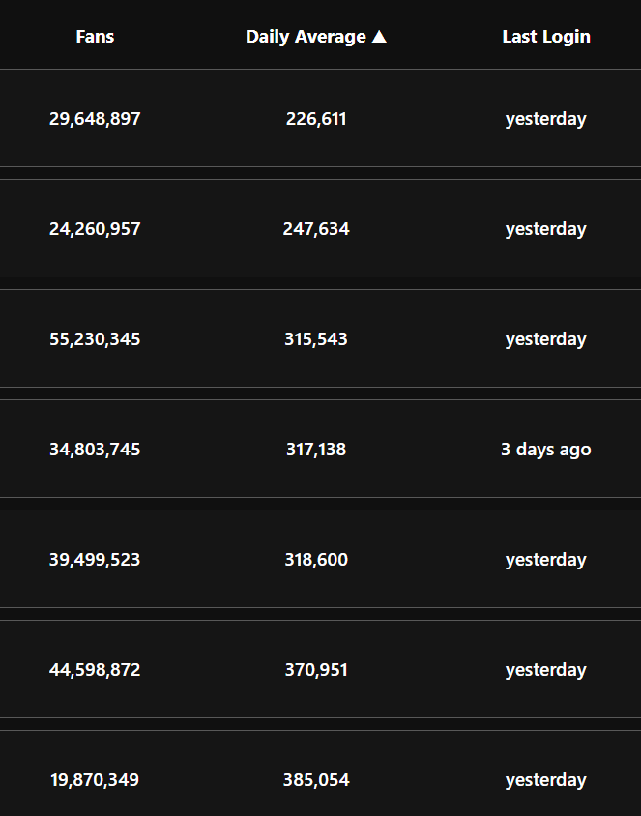Click the 318,600 daily average value

point(316,560)
